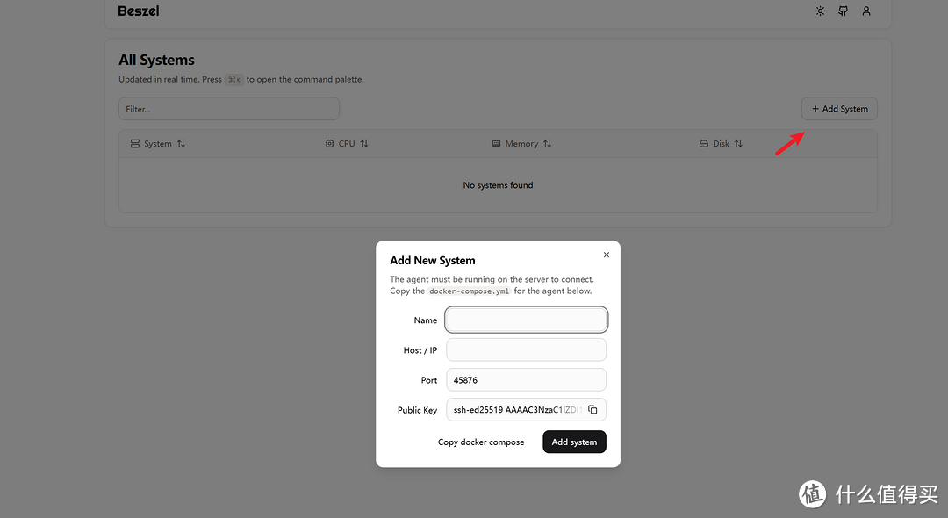Select the Port field showing 45876
The width and height of the screenshot is (948, 518).
[x=526, y=380]
